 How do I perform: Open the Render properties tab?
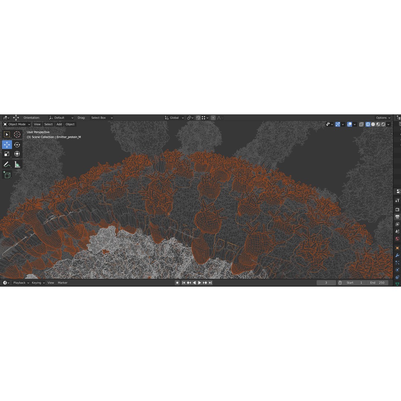tap(397, 209)
